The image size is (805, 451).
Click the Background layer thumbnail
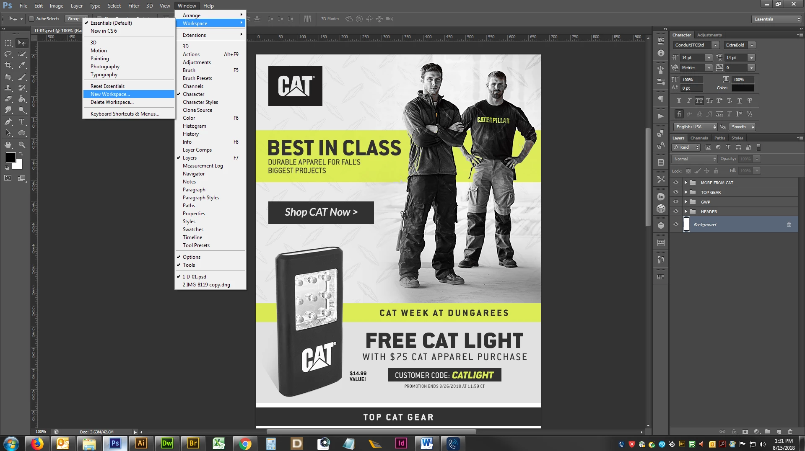pyautogui.click(x=686, y=224)
